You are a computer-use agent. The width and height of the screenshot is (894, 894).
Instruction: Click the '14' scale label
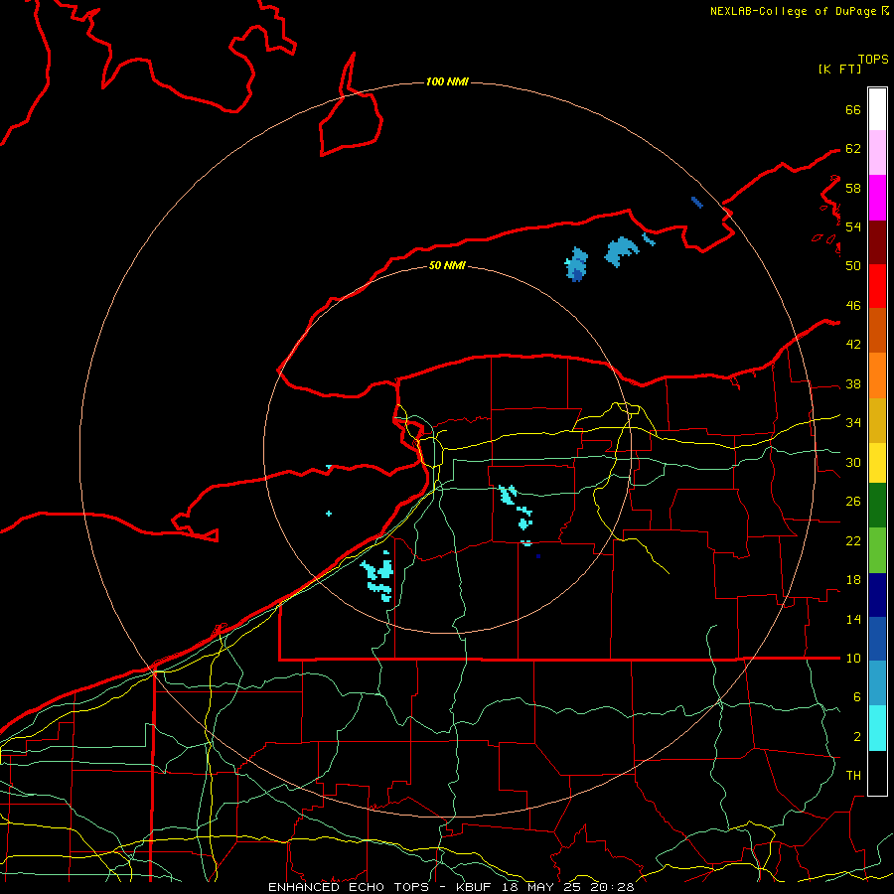tap(853, 619)
